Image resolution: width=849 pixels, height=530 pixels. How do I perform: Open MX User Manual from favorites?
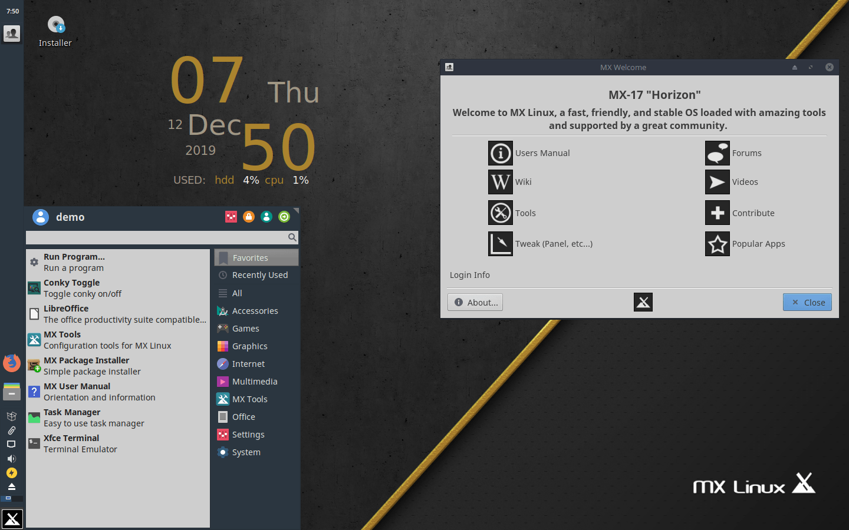click(x=118, y=392)
